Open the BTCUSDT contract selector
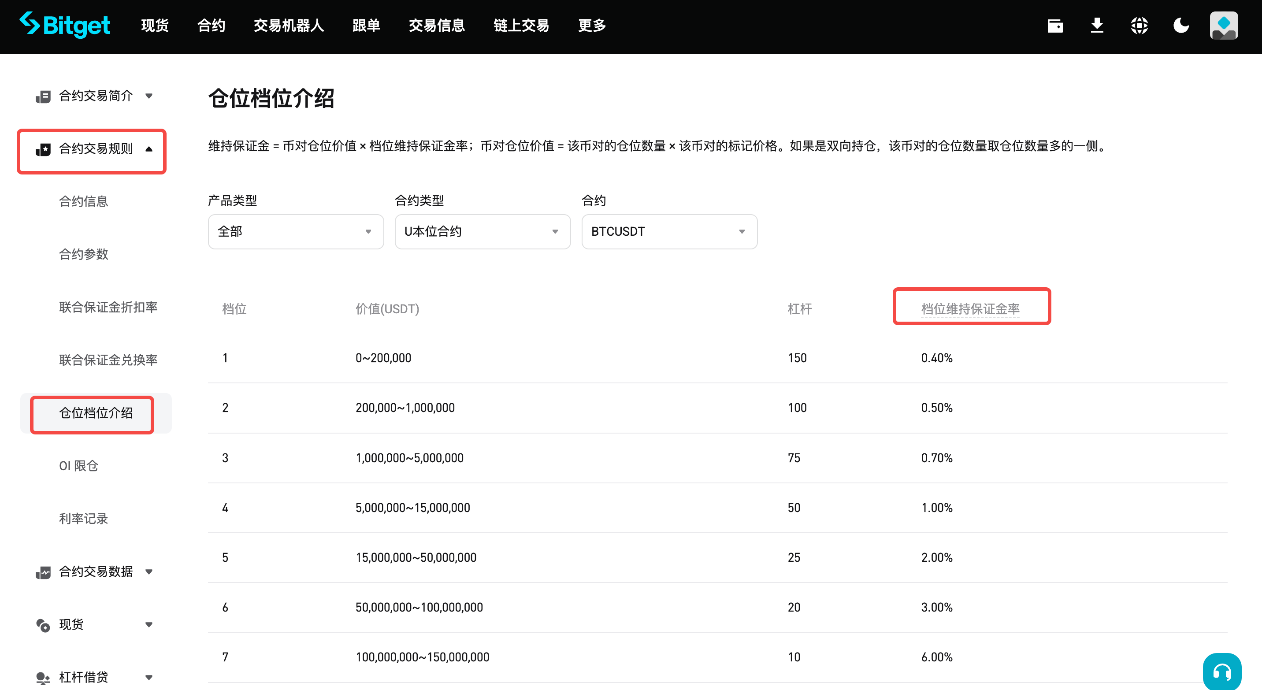 pos(669,231)
